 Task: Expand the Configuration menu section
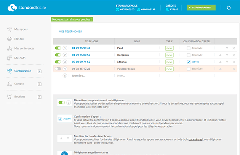40,71
